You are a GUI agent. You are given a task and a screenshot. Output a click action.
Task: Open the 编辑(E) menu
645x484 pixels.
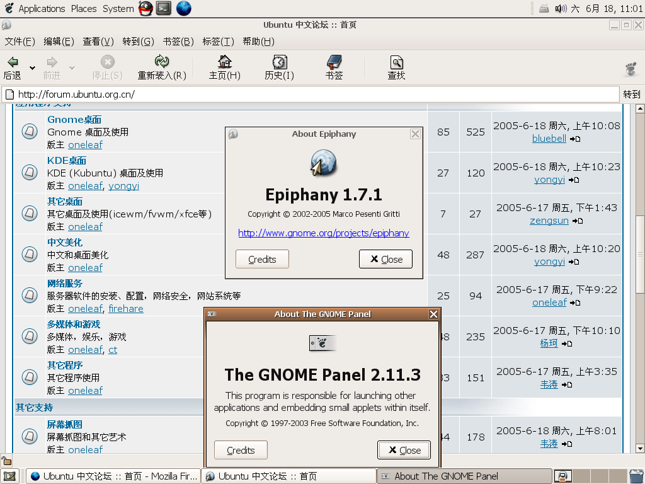click(x=59, y=42)
